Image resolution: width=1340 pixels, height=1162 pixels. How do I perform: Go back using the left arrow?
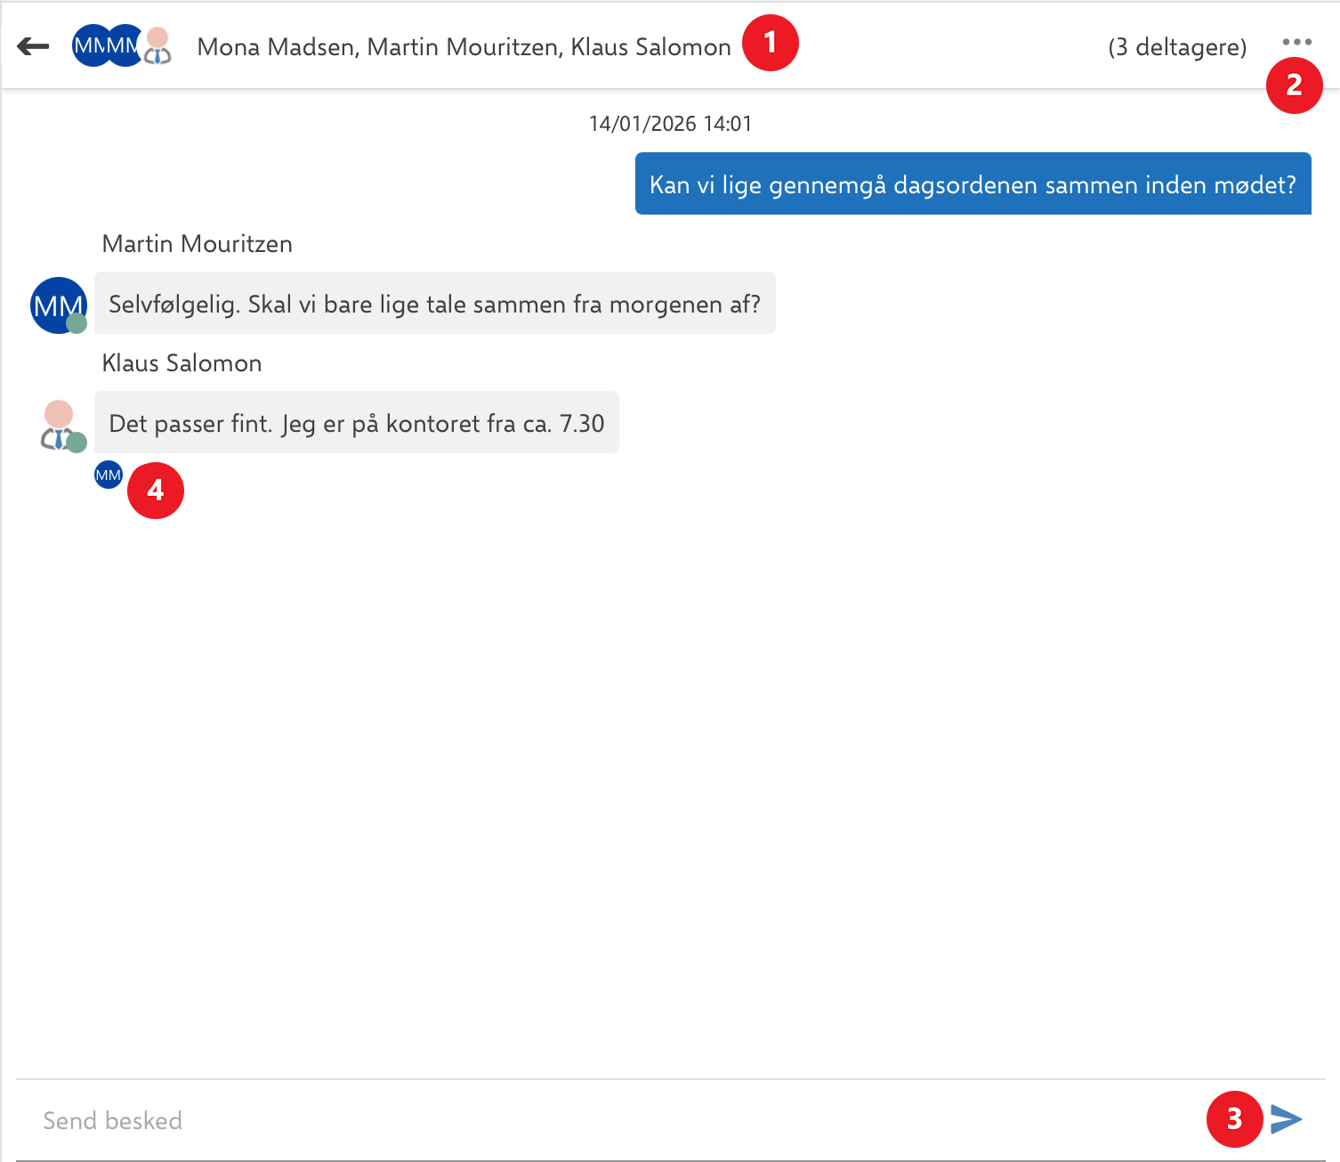pyautogui.click(x=33, y=46)
